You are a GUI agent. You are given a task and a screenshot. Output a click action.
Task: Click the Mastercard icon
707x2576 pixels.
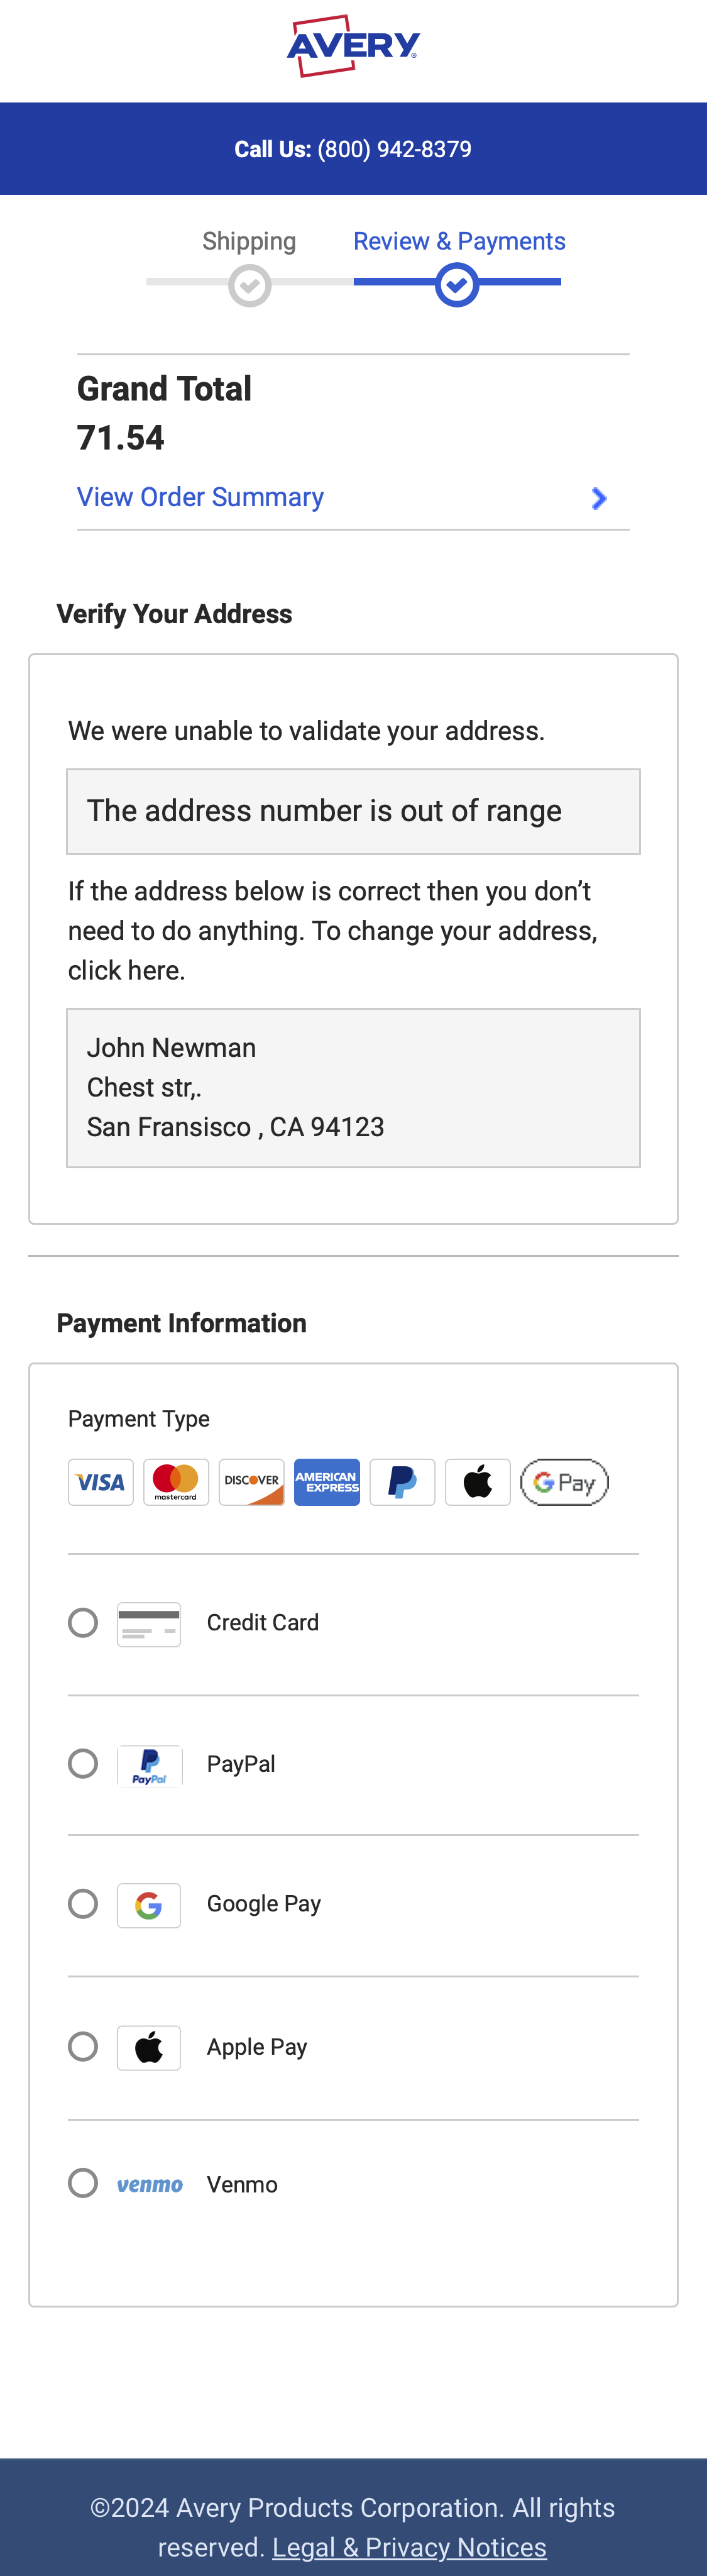click(x=176, y=1482)
